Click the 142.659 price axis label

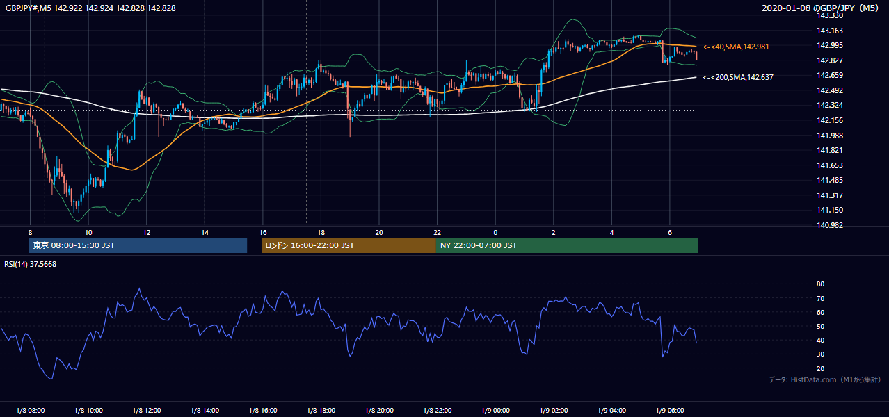829,75
